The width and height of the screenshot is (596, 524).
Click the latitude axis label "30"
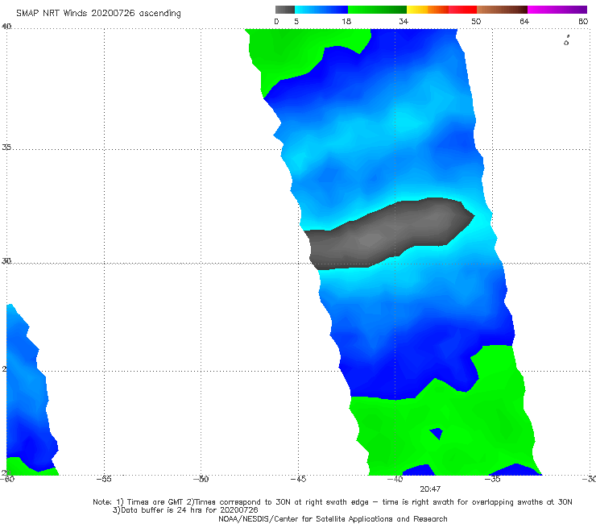pos(6,261)
